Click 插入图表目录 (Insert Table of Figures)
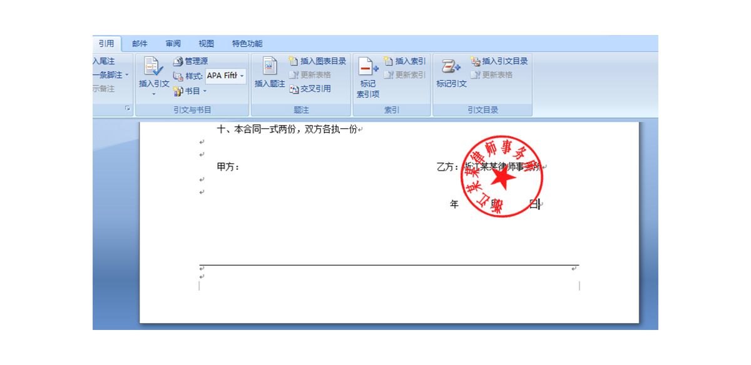This screenshot has width=751, height=365. [x=317, y=61]
